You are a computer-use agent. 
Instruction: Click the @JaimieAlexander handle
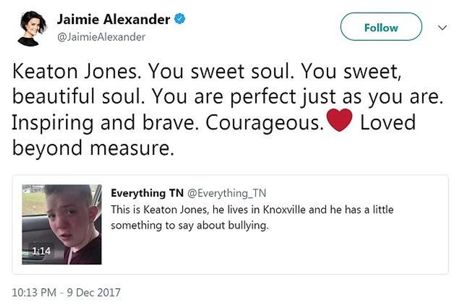point(101,37)
